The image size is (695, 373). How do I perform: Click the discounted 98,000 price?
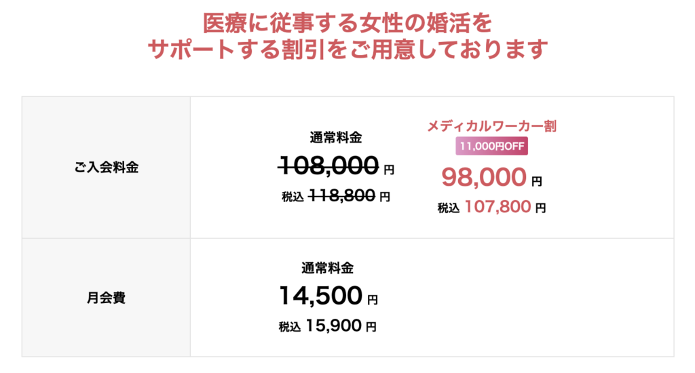[x=484, y=177]
